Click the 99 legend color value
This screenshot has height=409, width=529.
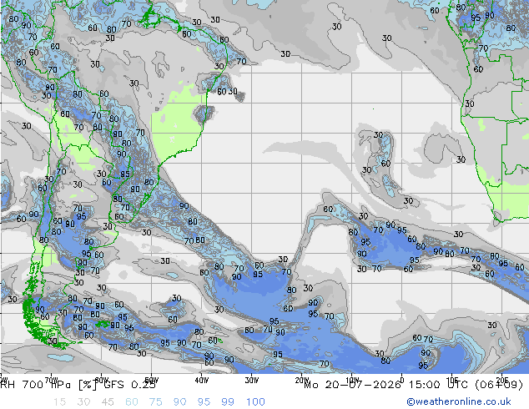[x=228, y=402]
